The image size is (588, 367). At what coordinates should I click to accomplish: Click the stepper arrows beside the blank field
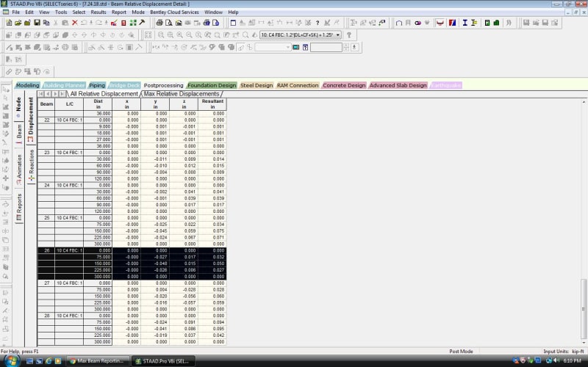tap(346, 48)
